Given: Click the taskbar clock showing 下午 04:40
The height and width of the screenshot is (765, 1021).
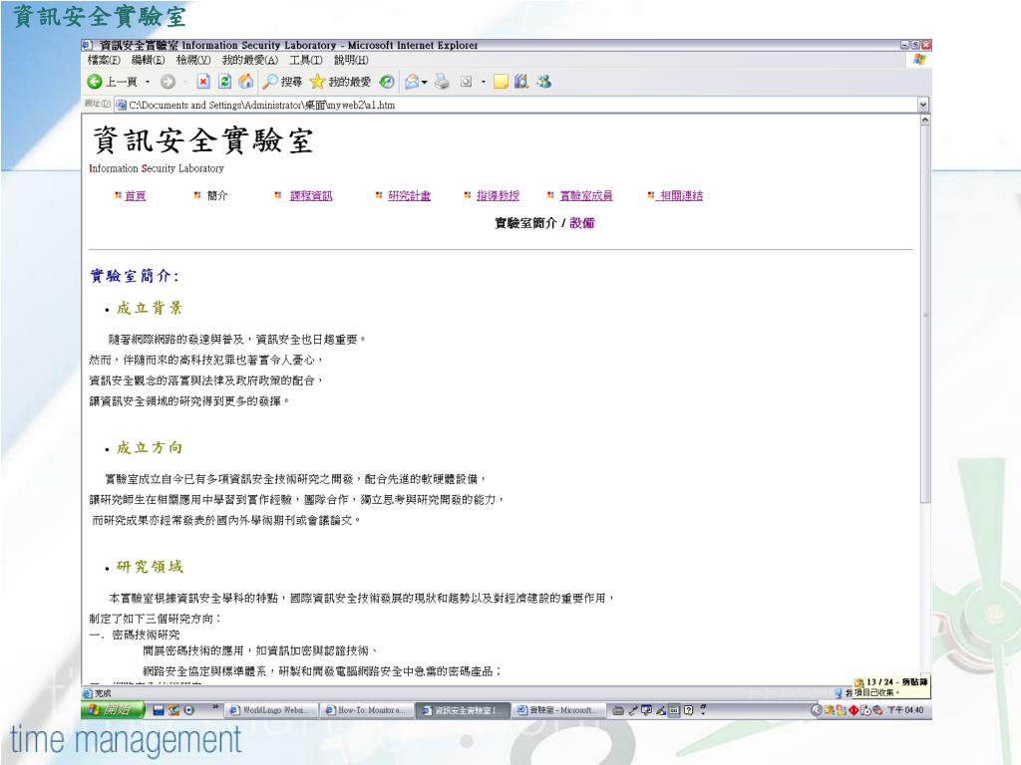Looking at the screenshot, I should click(905, 710).
